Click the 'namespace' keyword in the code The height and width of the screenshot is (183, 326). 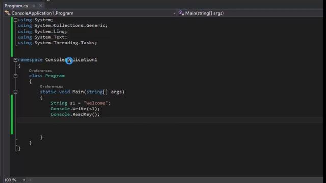(30, 60)
